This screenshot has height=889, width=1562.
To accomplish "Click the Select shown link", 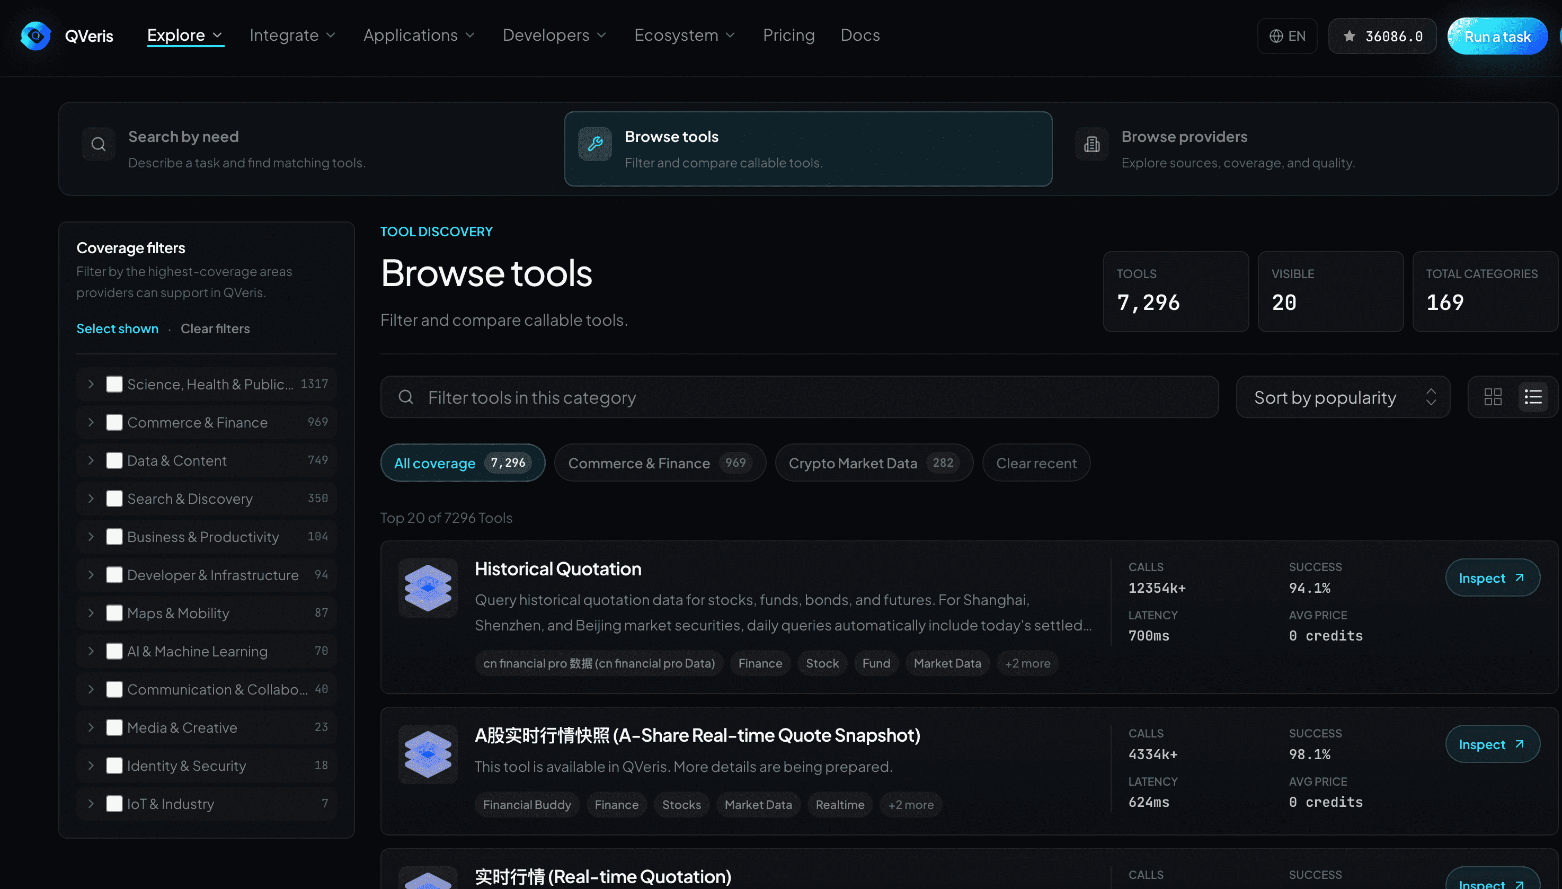I will click(117, 328).
